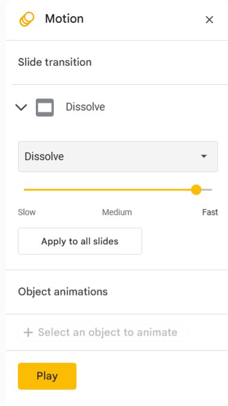Click the yellow speed slider handle
The height and width of the screenshot is (406, 228).
(x=196, y=190)
